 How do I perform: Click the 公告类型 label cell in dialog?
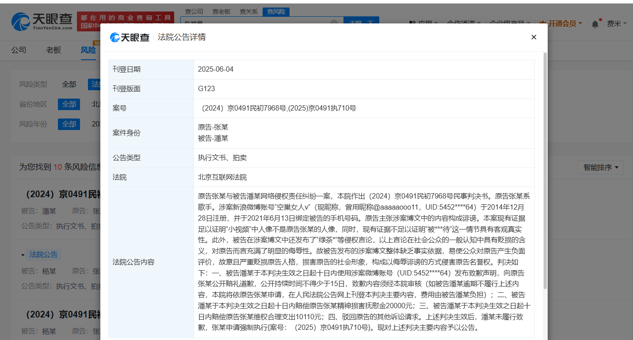pyautogui.click(x=151, y=158)
